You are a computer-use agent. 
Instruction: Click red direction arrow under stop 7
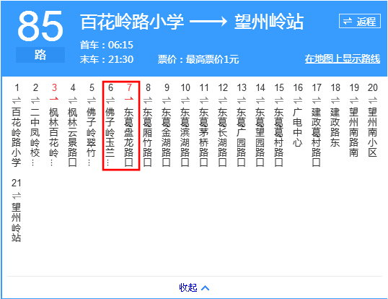pyautogui.click(x=129, y=99)
